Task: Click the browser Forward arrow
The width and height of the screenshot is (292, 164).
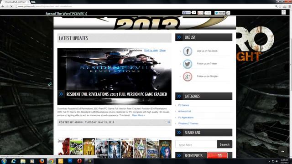Action: pyautogui.click(x=7, y=6)
